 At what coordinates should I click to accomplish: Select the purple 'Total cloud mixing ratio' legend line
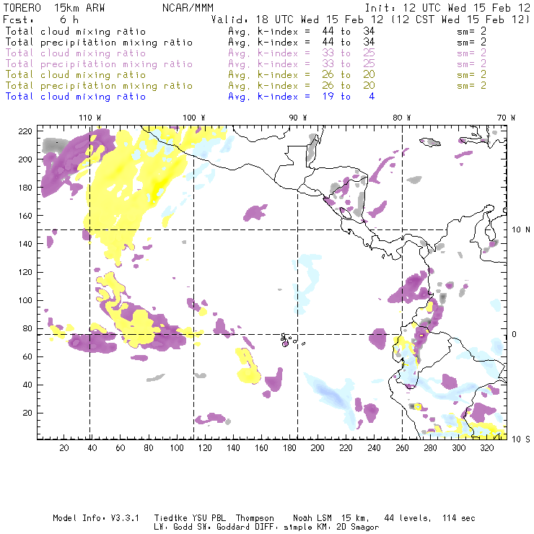pos(76,53)
